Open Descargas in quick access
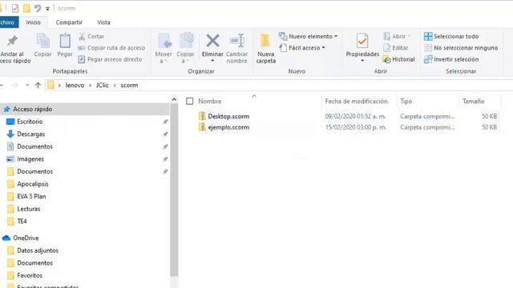This screenshot has height=288, width=513. pos(30,134)
